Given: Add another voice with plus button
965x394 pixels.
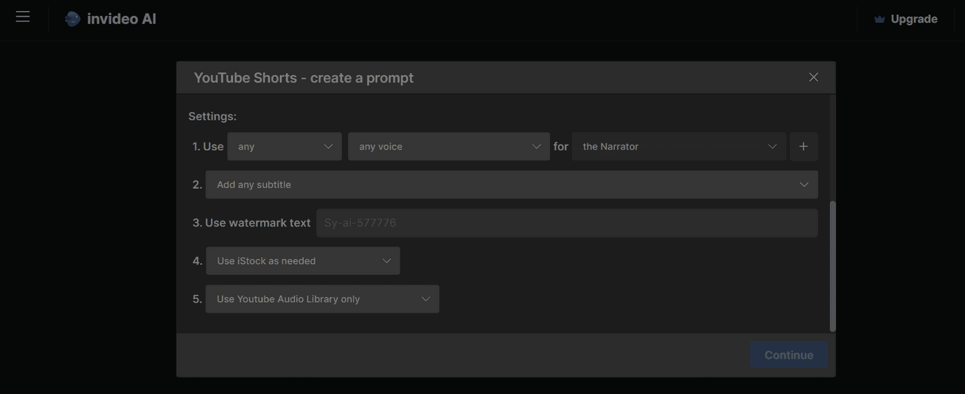Looking at the screenshot, I should click(804, 147).
